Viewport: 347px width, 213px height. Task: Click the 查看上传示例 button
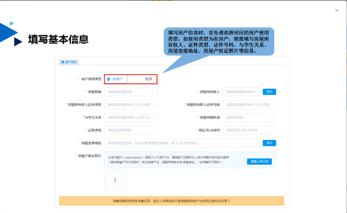tap(259, 161)
